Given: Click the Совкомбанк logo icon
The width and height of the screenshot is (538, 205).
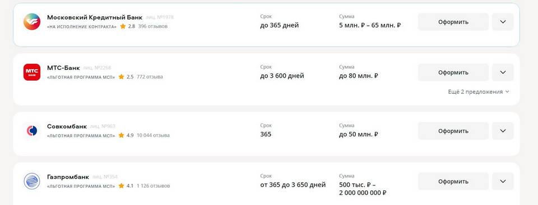Looking at the screenshot, I should point(32,131).
